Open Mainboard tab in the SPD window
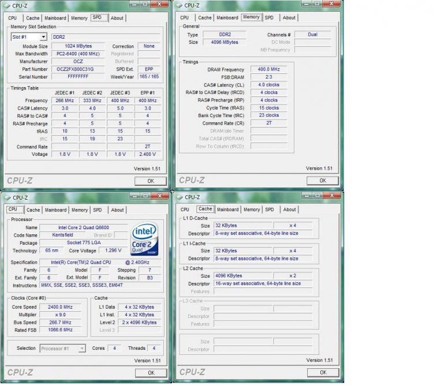The width and height of the screenshot is (433, 385). pos(55,18)
